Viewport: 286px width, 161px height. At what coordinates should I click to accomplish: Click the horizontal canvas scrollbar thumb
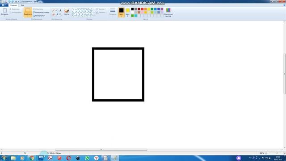(x=101, y=150)
